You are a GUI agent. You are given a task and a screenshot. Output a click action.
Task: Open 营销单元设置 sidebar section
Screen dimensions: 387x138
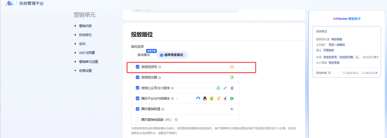(x=89, y=62)
